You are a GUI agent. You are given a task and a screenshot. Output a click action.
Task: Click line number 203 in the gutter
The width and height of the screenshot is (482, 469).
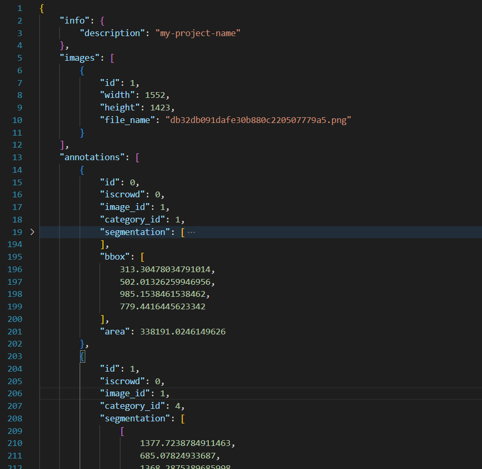[x=15, y=356]
